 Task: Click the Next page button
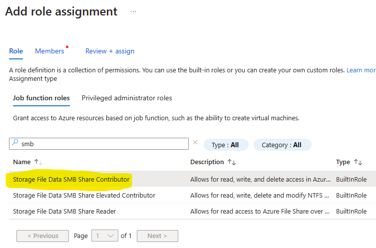(157, 236)
